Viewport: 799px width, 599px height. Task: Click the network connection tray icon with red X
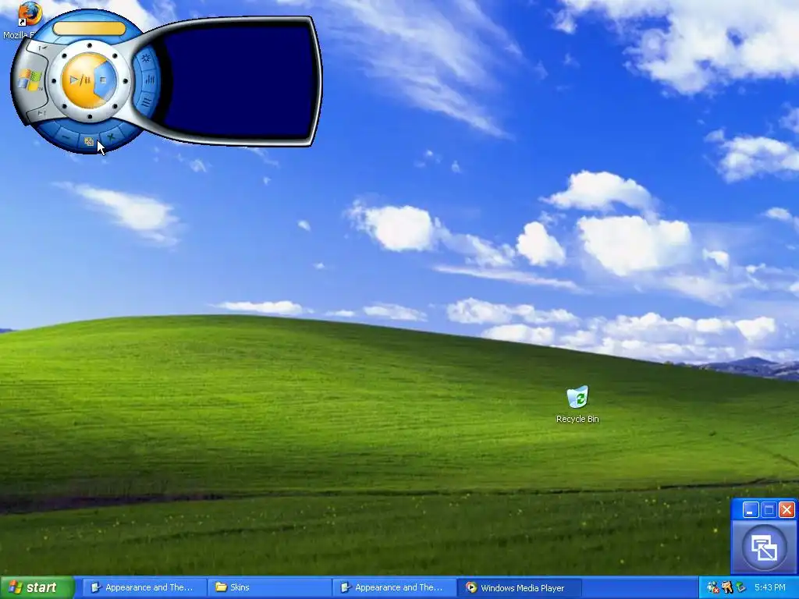713,588
